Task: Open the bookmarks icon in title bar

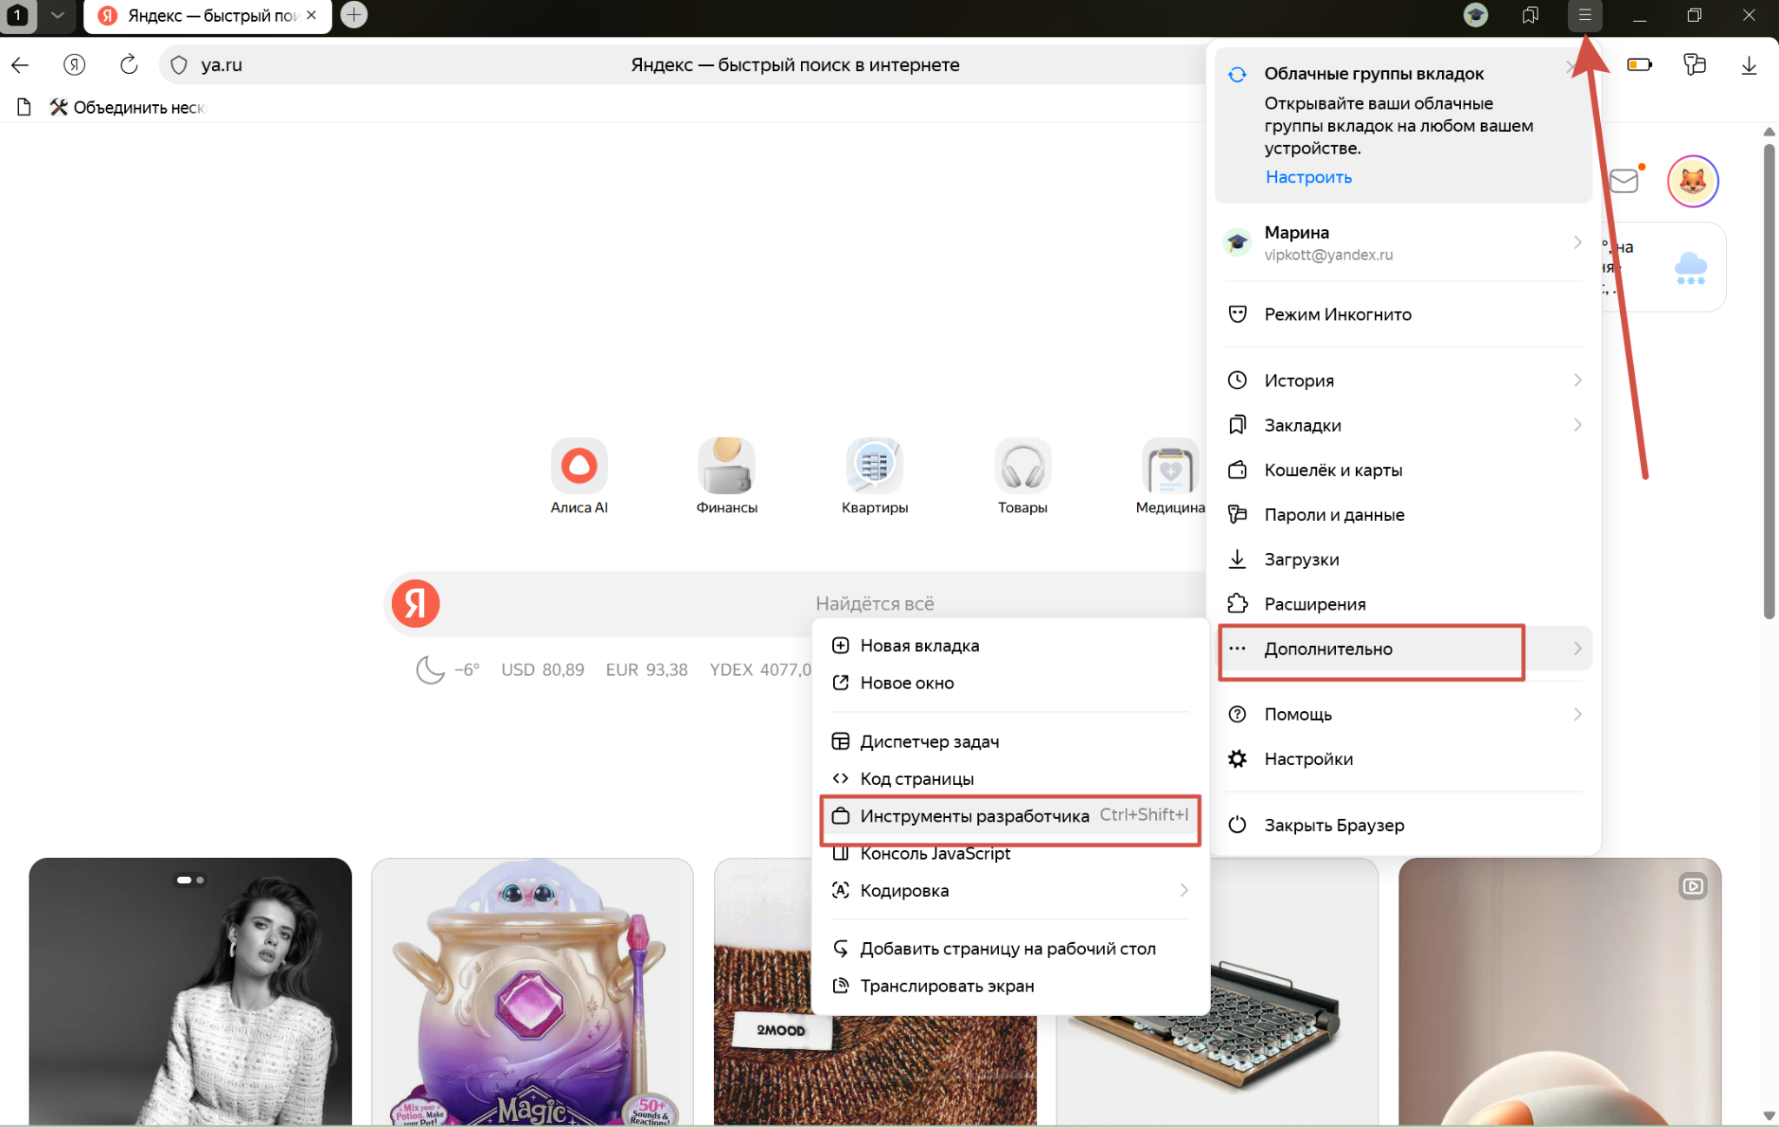Action: point(1530,15)
